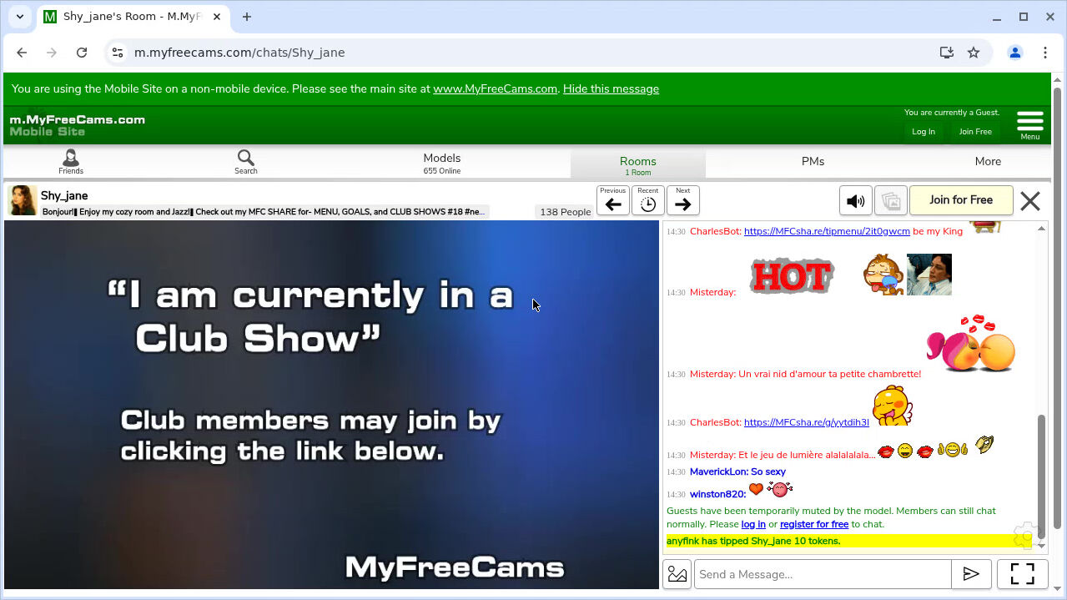
Task: Send the message with arrow icon
Action: coord(971,574)
